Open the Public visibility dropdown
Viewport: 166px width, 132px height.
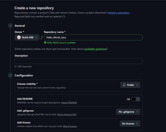pyautogui.click(x=130, y=85)
